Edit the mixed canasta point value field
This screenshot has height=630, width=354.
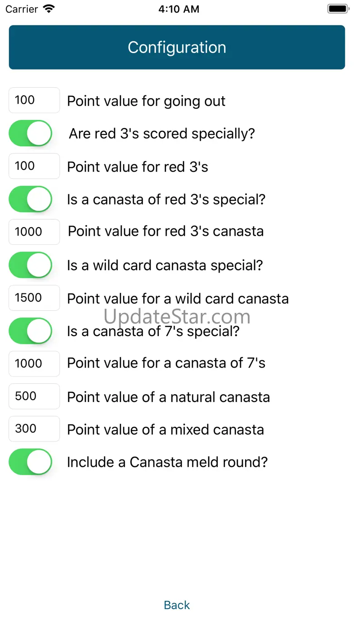(34, 429)
